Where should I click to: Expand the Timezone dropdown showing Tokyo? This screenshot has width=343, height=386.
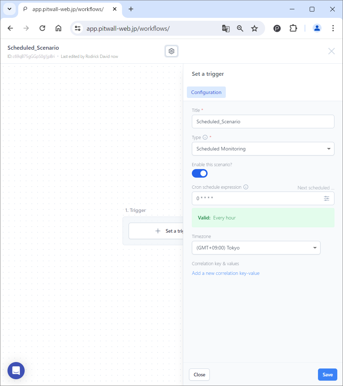(256, 248)
